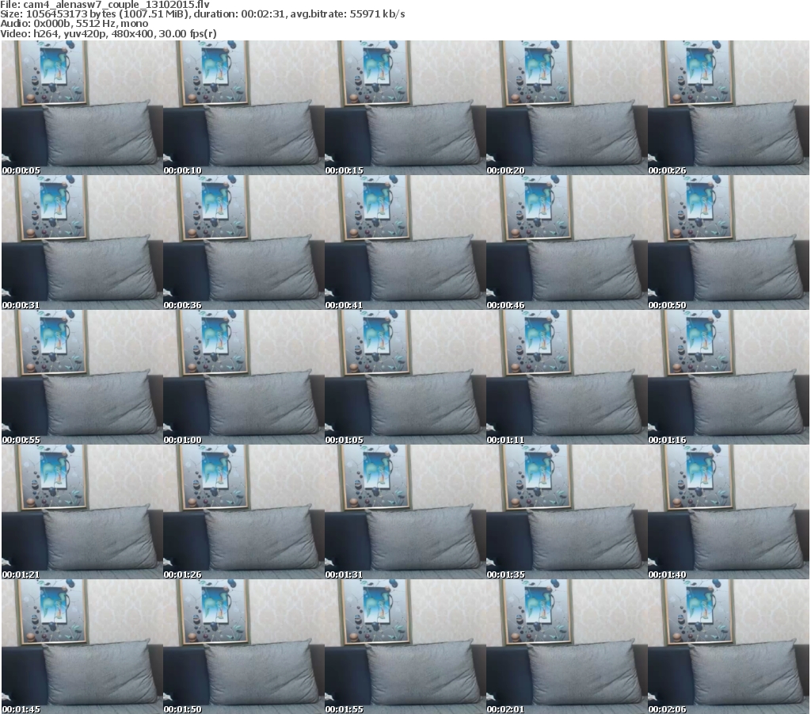Select the thumbnail stamped 00:00:15
Image resolution: width=811 pixels, height=714 pixels.
click(x=405, y=108)
